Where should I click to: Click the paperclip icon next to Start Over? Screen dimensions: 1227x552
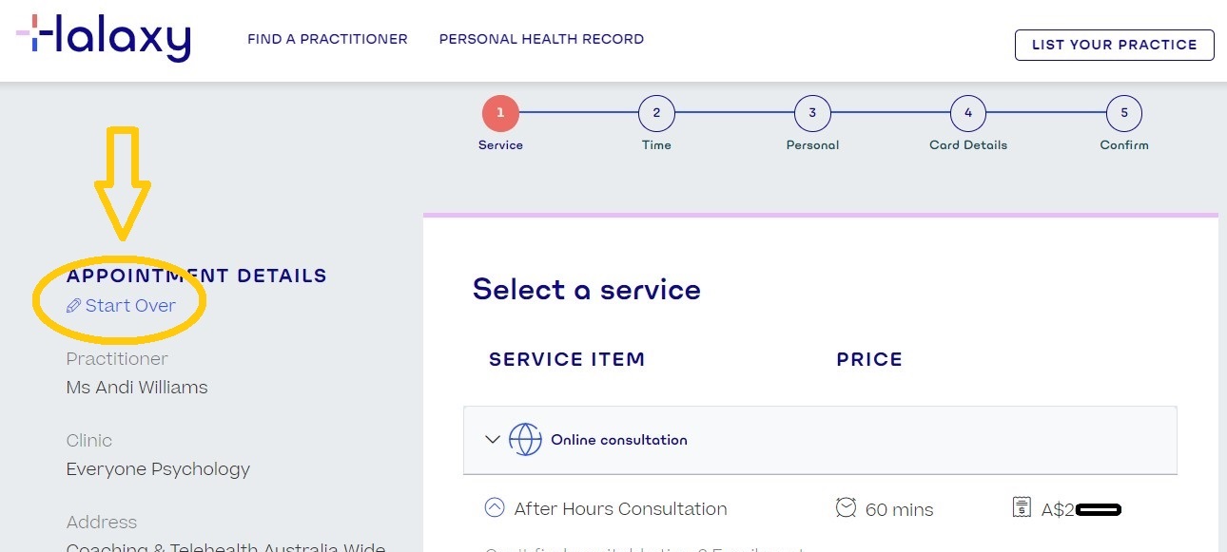tap(73, 305)
